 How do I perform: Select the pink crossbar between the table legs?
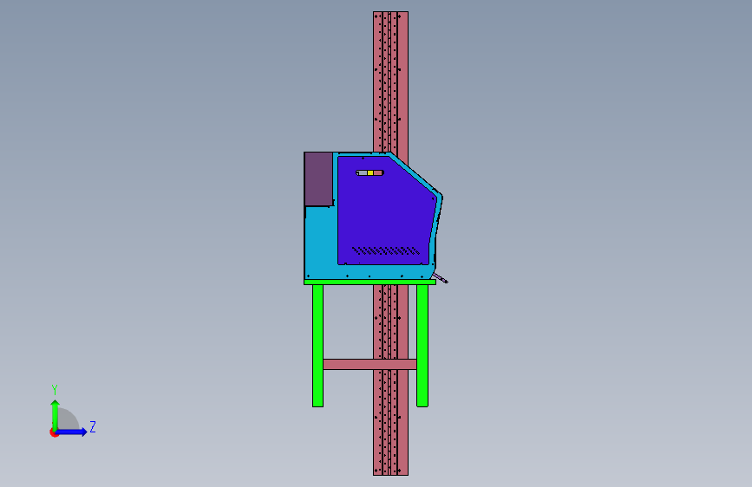369,364
